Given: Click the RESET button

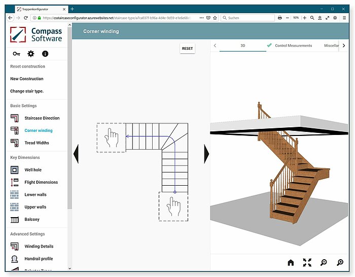Looking at the screenshot, I should click(187, 49).
